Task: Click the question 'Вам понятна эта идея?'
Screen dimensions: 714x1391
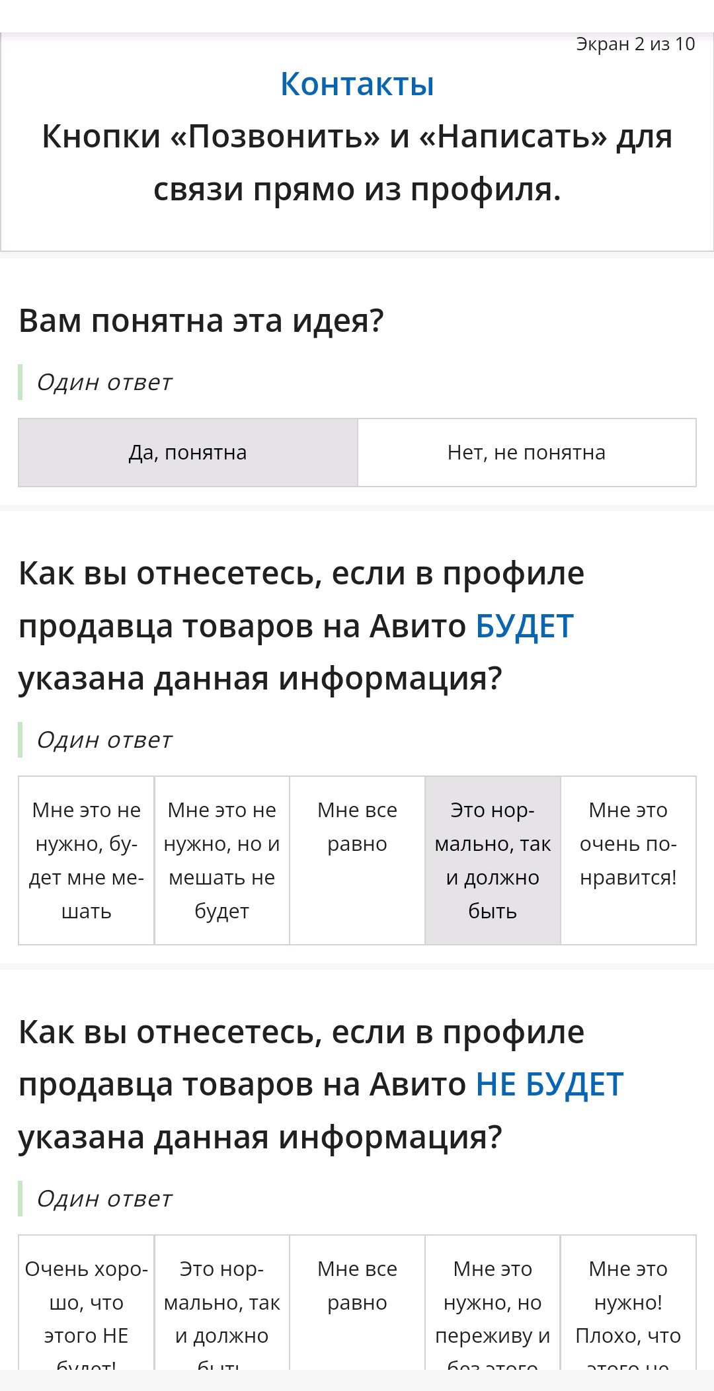Action: (x=201, y=321)
